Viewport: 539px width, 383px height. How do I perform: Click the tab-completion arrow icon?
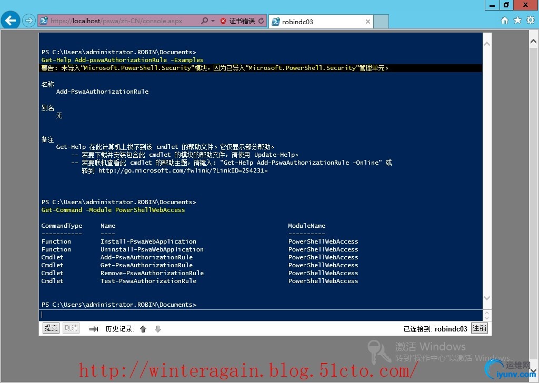(x=94, y=329)
